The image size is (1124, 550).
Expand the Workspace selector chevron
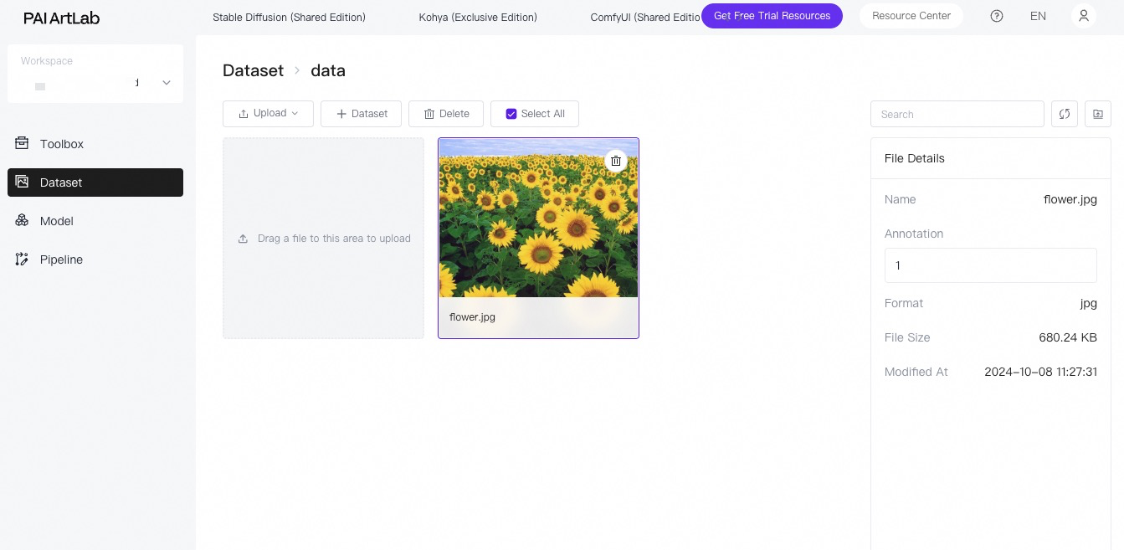click(x=167, y=83)
